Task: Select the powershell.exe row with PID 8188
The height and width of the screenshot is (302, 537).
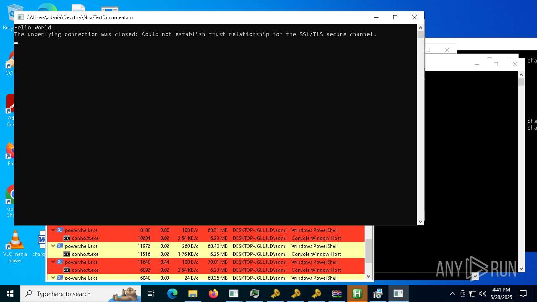Action: click(x=206, y=230)
